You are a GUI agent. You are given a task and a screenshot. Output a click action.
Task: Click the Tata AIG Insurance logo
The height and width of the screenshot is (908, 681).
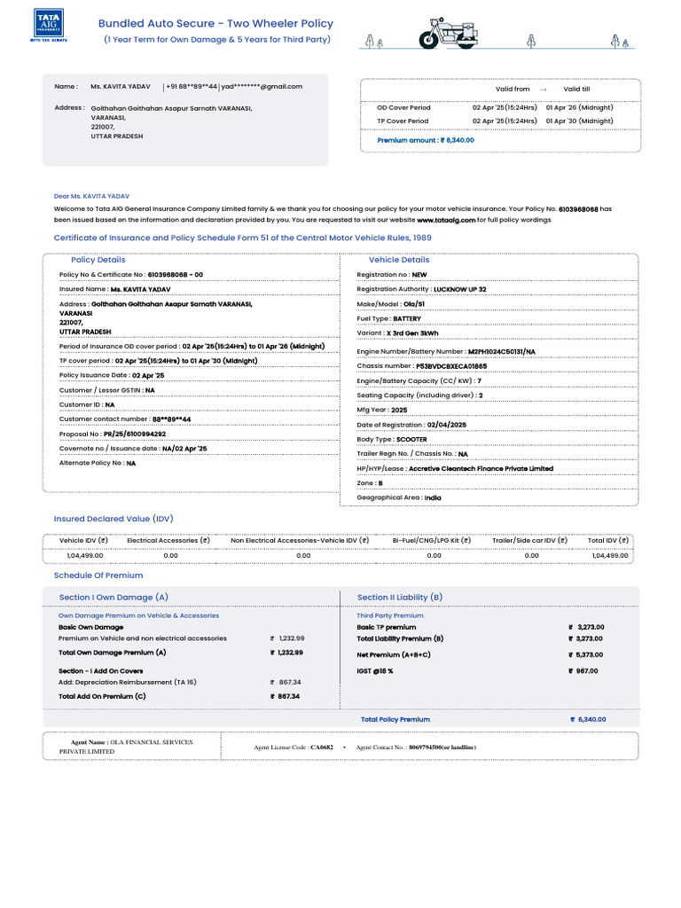point(49,25)
